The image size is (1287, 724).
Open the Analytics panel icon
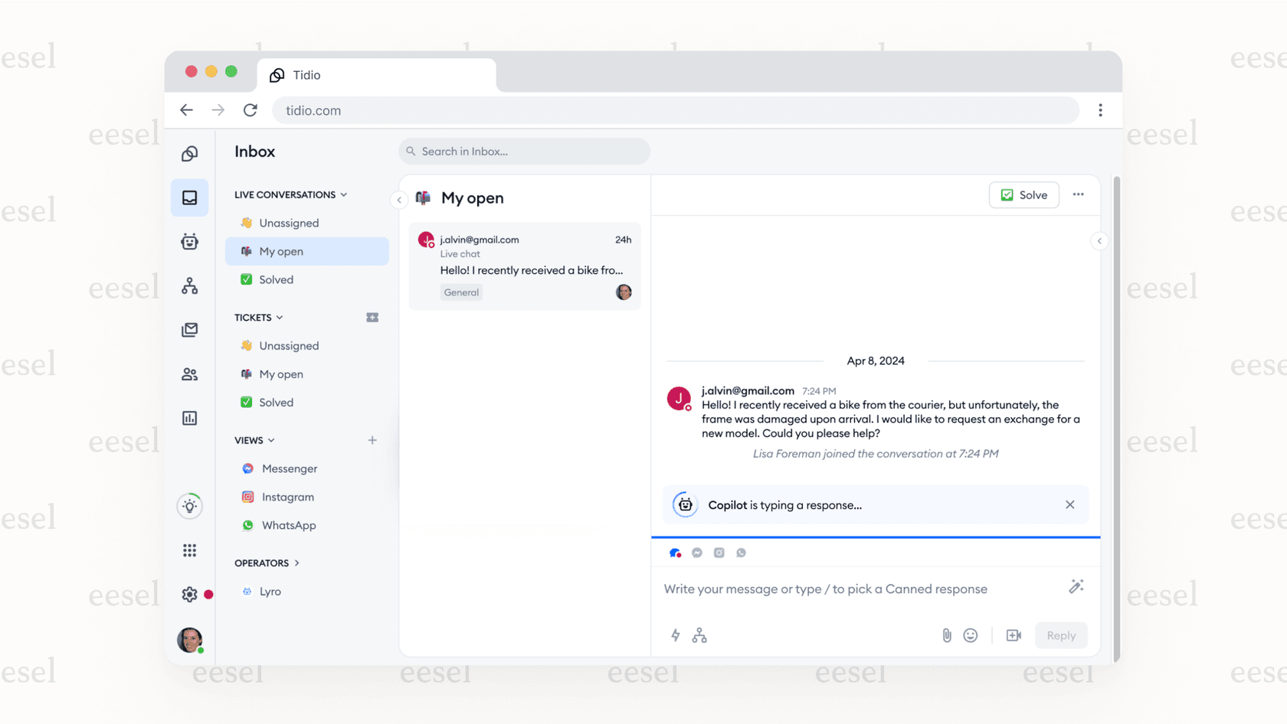pyautogui.click(x=189, y=418)
